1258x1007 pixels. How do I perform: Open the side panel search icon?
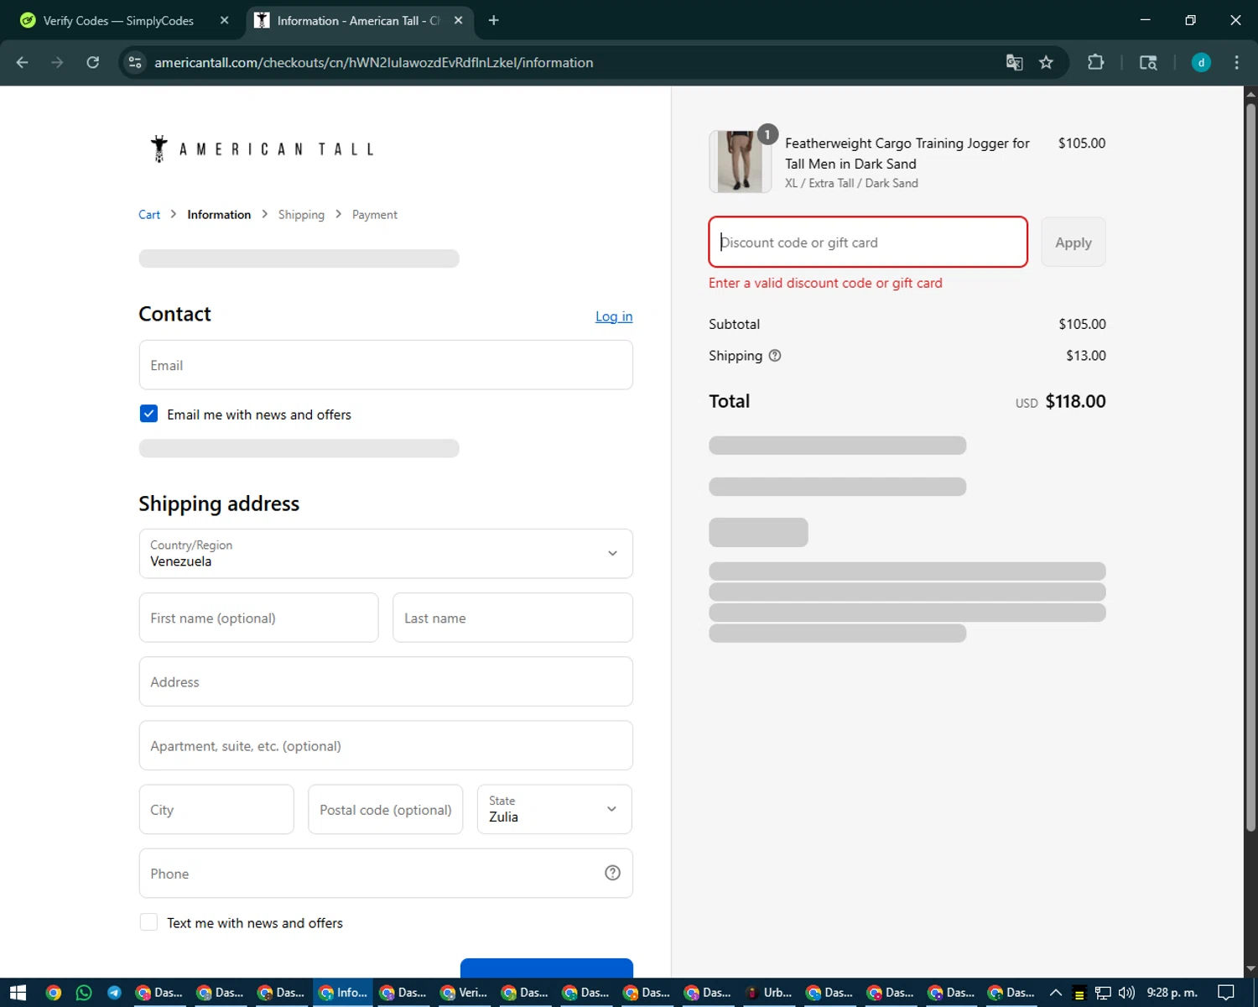click(x=1148, y=62)
